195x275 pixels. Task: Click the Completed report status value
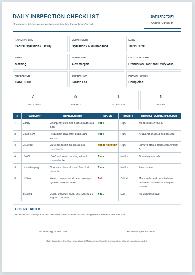(x=136, y=82)
